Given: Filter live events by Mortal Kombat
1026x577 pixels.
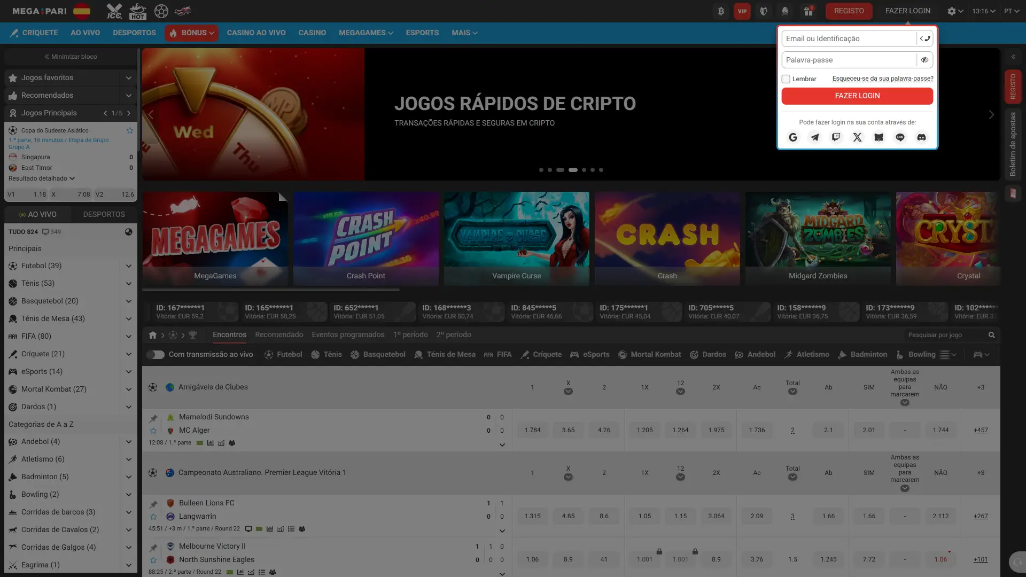Looking at the screenshot, I should click(x=649, y=354).
